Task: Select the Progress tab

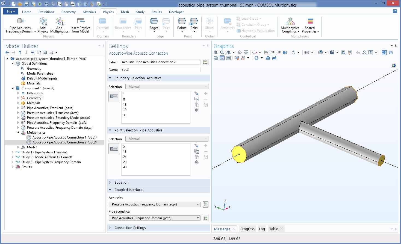Action: coord(247,229)
